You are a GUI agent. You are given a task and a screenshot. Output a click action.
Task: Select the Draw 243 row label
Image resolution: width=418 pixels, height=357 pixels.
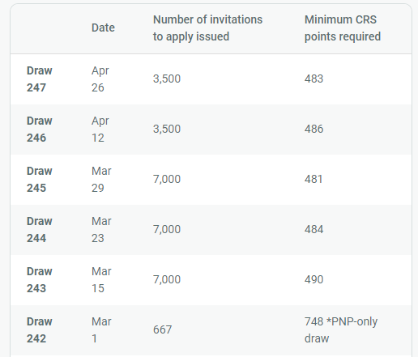[x=40, y=280]
